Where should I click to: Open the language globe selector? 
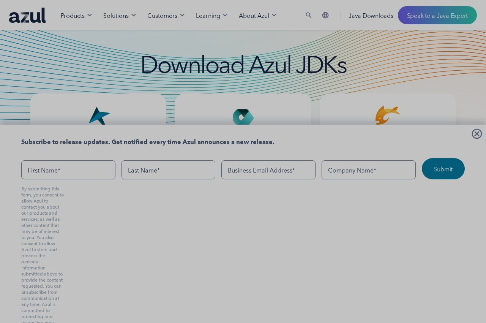coord(325,15)
